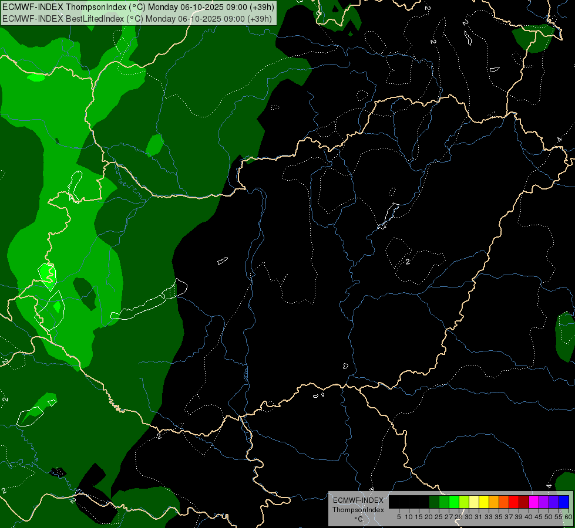This screenshot has height=528, width=575.
Task: Select the dark green 20-25 legend swatch
Action: click(x=434, y=502)
